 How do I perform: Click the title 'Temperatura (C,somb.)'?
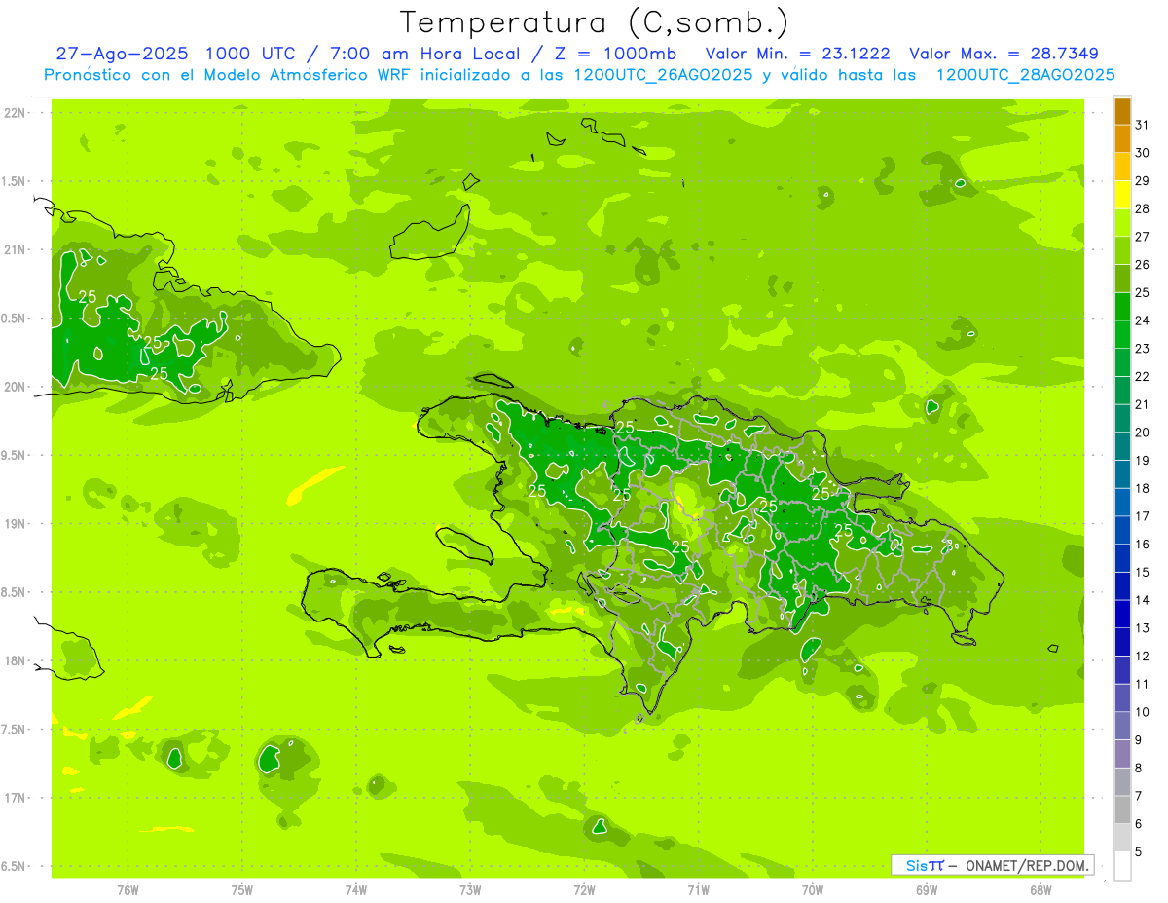(595, 21)
